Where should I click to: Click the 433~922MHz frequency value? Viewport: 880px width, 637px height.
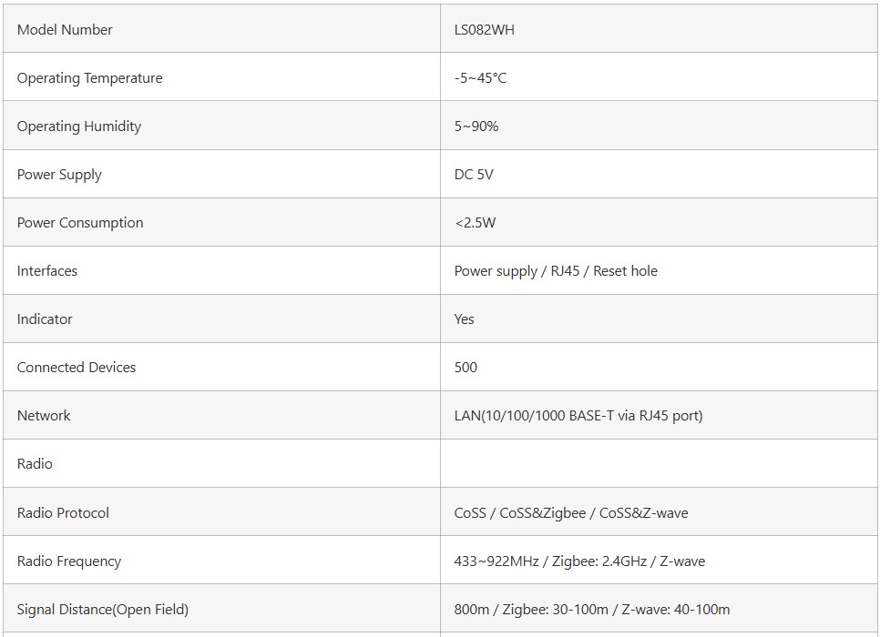click(491, 561)
